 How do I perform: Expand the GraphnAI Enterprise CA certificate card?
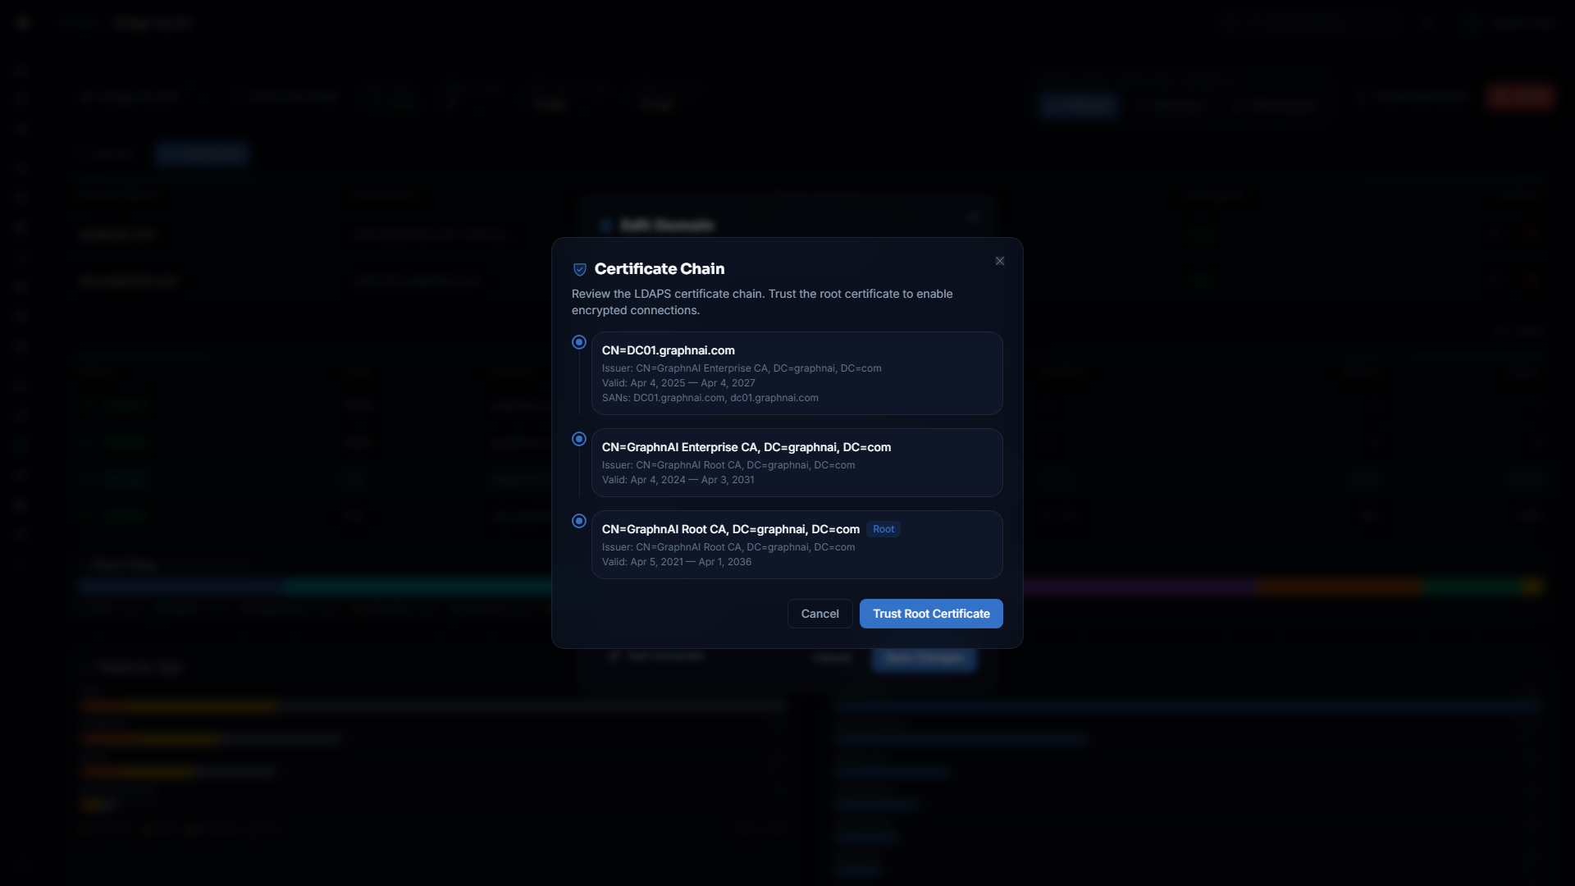(x=796, y=462)
